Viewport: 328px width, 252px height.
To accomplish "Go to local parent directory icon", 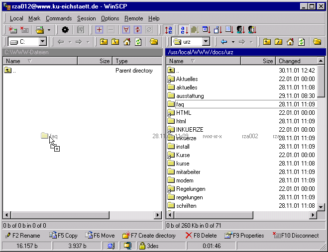I will pos(104,42).
